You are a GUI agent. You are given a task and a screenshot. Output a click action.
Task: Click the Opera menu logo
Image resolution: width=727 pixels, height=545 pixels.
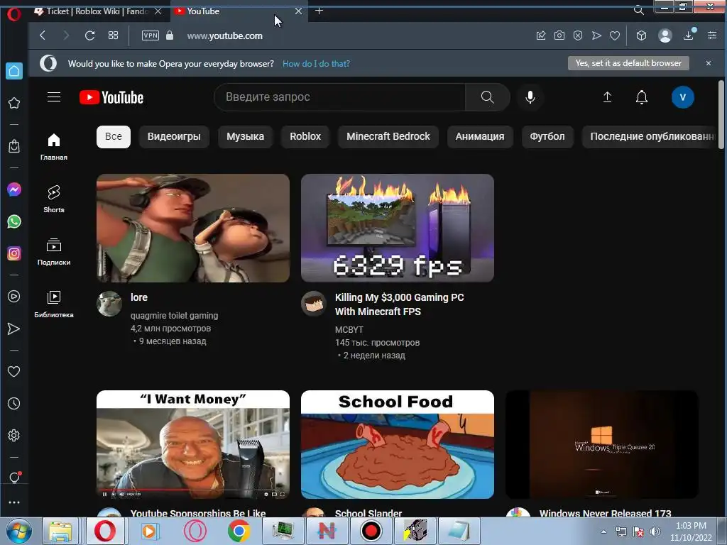pos(14,14)
